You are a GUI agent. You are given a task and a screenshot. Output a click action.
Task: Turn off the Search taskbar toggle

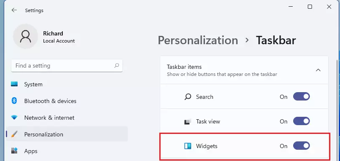click(x=302, y=96)
